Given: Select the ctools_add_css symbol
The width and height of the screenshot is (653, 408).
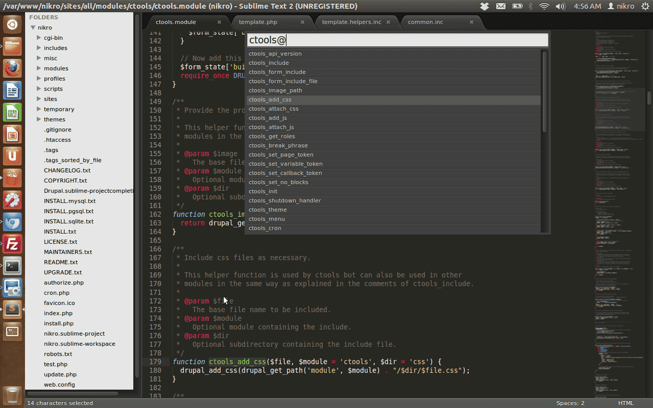Looking at the screenshot, I should [x=394, y=100].
